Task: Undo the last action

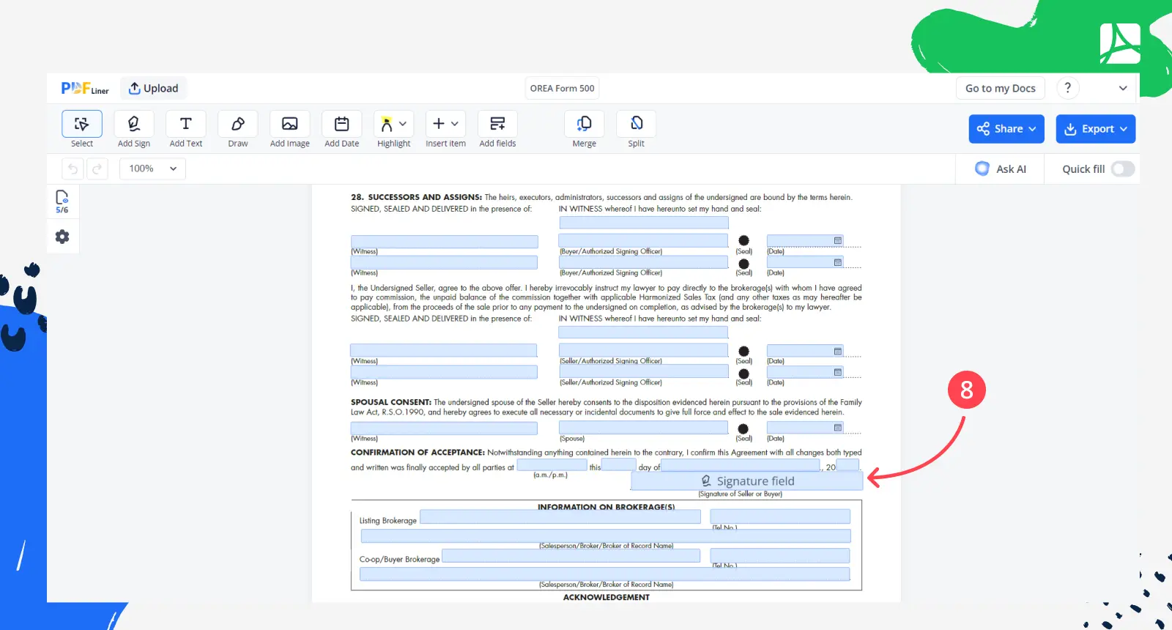Action: (73, 168)
